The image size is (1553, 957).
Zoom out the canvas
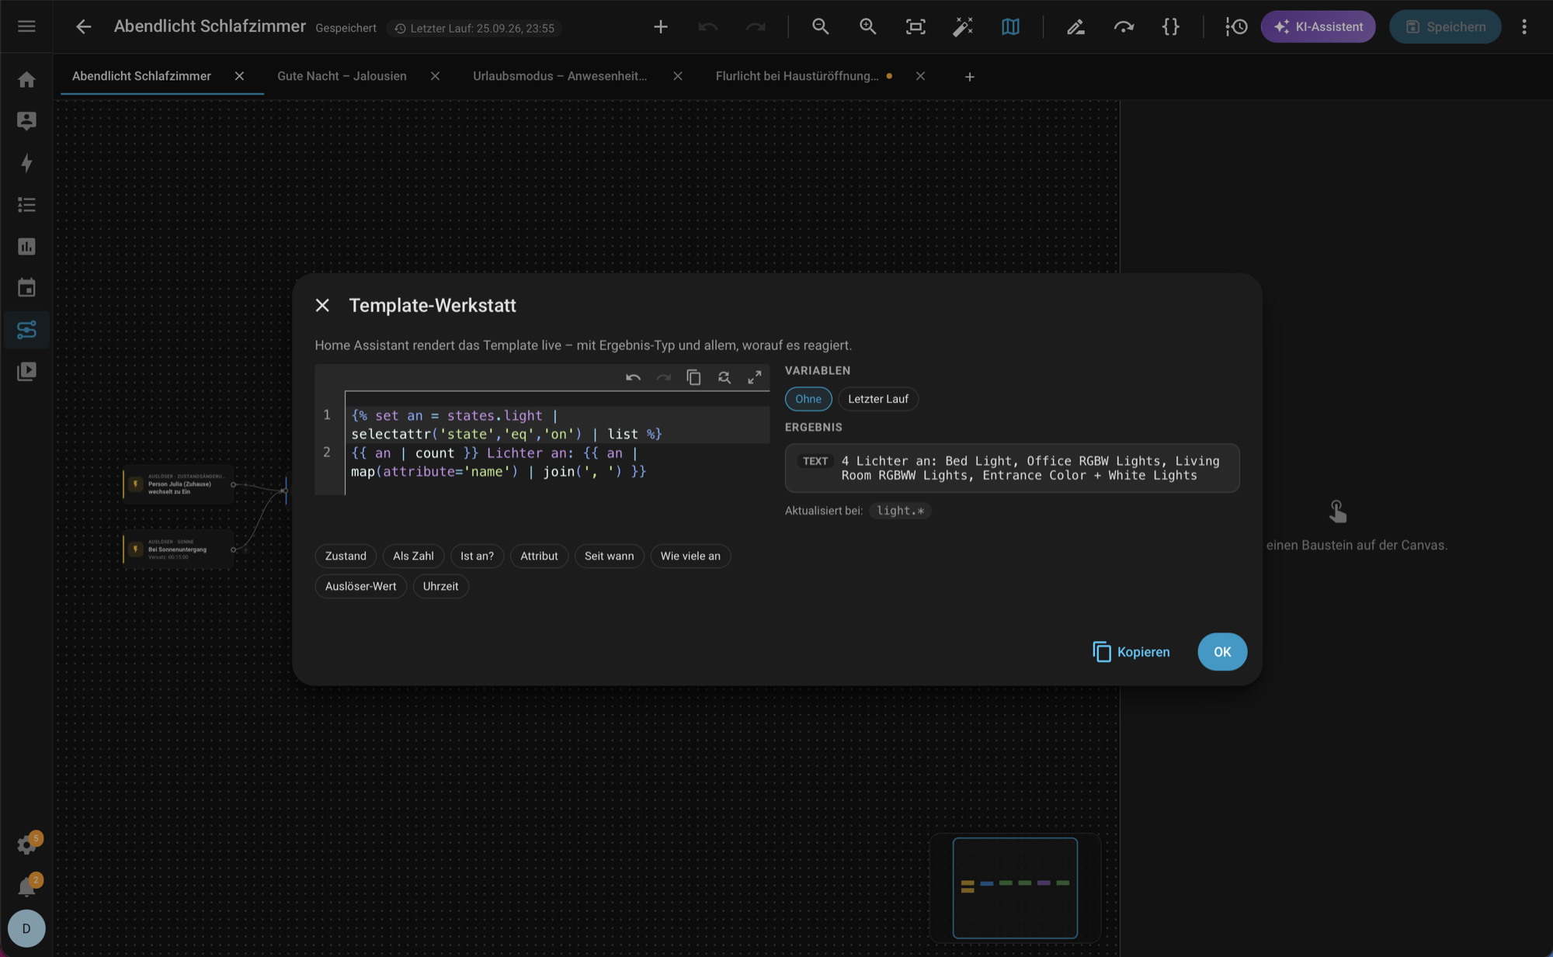[x=821, y=26]
